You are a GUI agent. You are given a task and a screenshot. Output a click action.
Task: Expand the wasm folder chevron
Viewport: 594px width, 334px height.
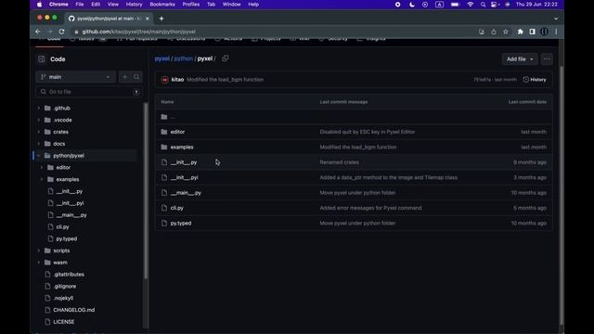point(39,263)
